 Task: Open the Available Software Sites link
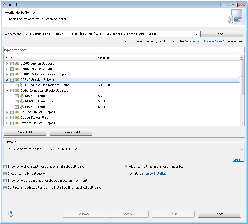click(204, 41)
